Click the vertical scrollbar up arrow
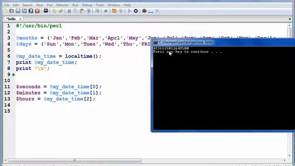 (289, 25)
